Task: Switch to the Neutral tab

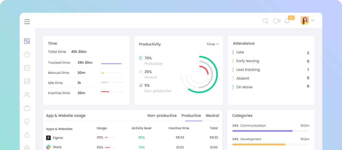Action: click(212, 115)
